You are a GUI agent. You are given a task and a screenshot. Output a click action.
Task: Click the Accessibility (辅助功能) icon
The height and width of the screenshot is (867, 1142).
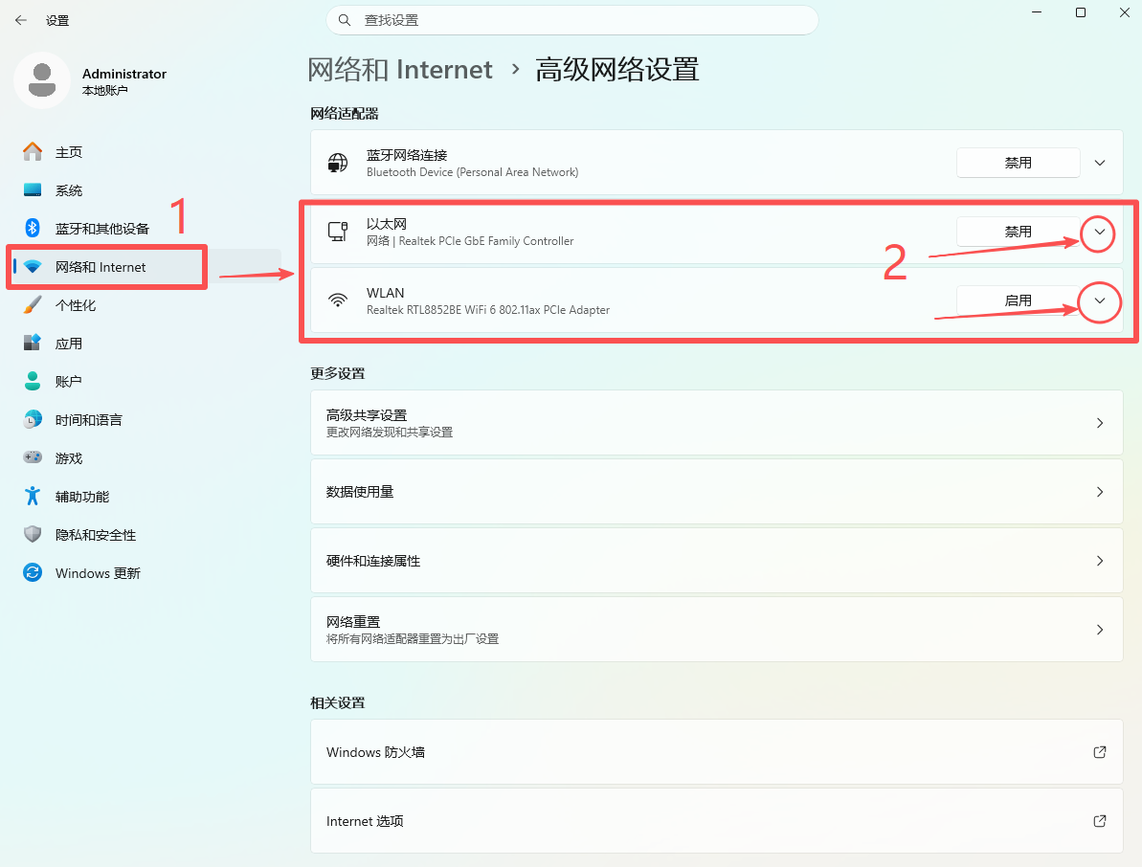[32, 496]
